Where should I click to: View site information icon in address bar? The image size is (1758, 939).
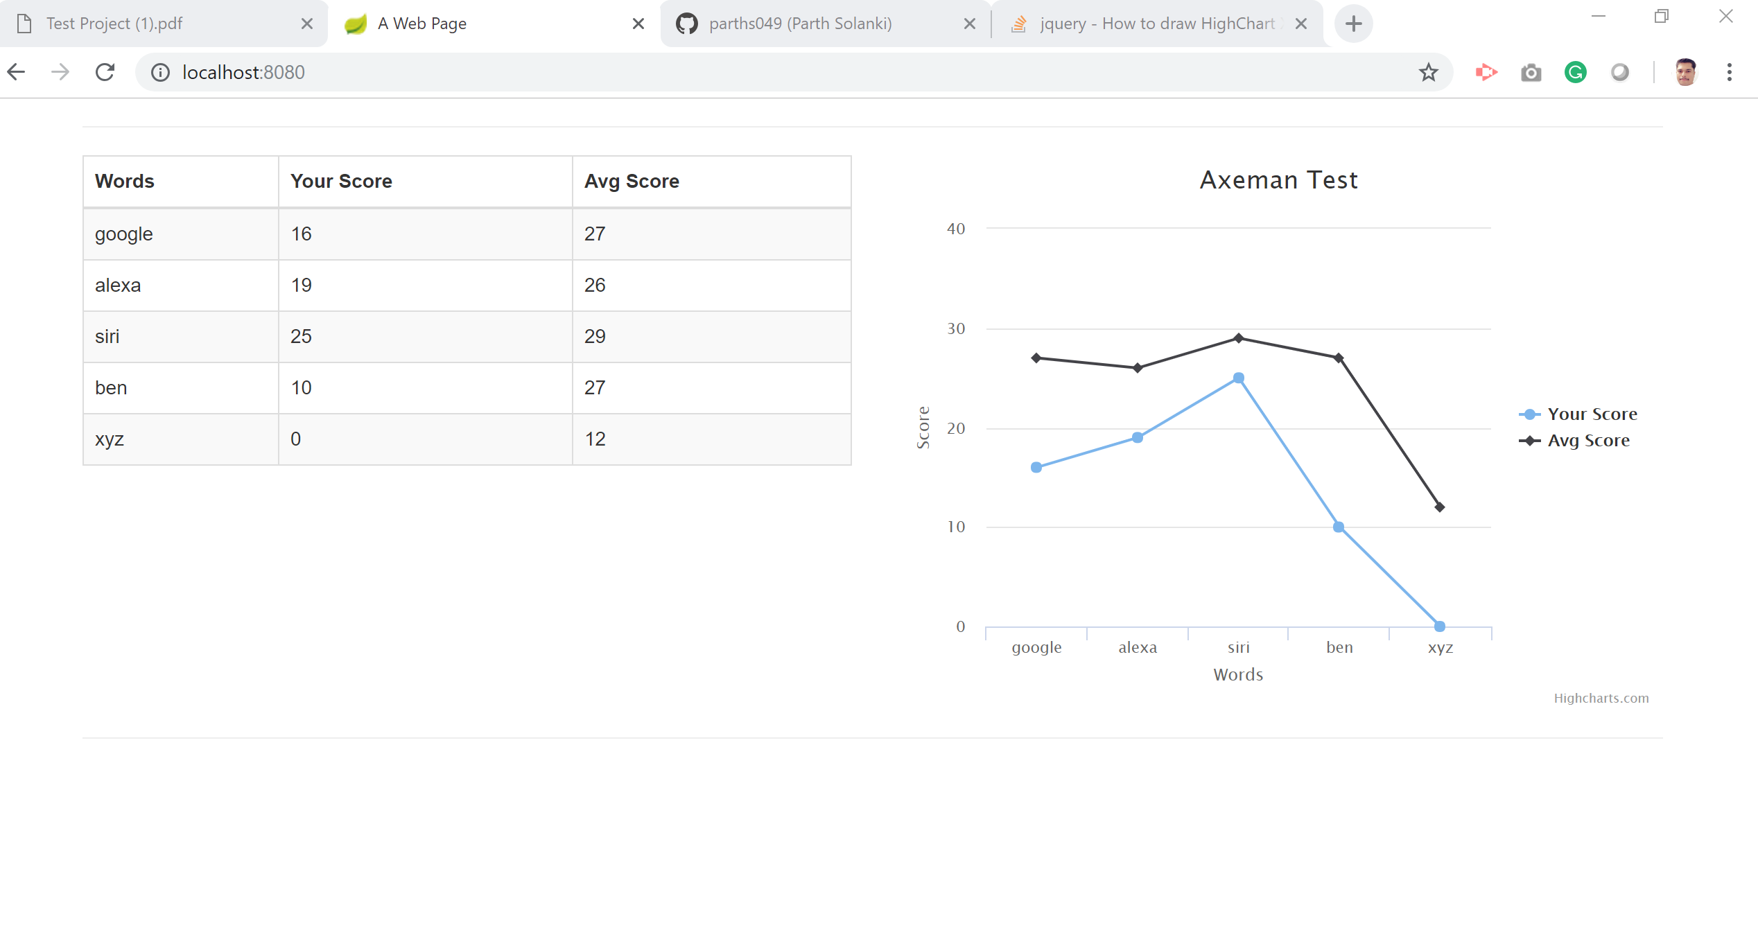[160, 72]
